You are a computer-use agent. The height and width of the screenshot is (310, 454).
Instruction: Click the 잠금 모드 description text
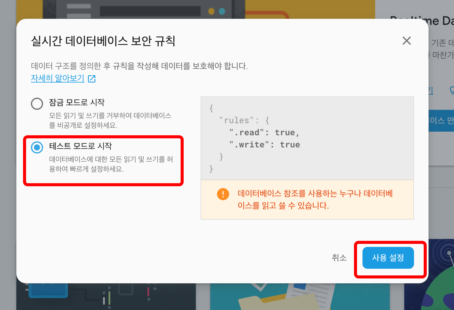[110, 120]
